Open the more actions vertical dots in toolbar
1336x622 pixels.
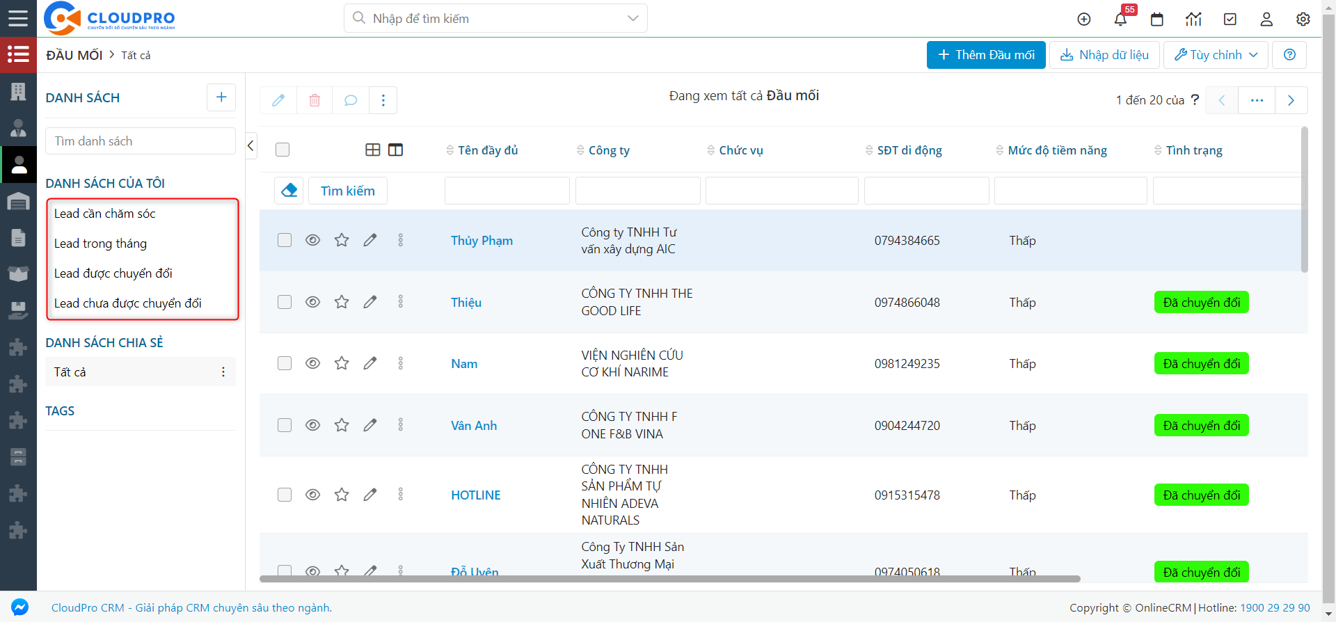pos(383,100)
